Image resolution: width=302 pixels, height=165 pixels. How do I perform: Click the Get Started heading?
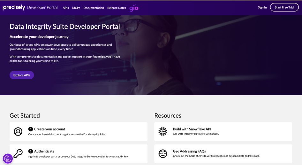pyautogui.click(x=25, y=115)
